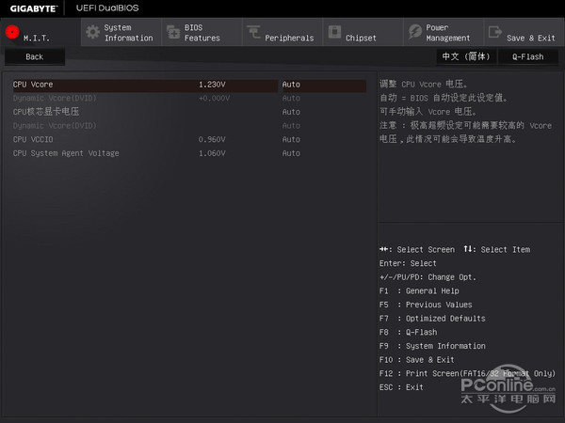Click the F8 Q-Flash help line
The image size is (565, 423).
coord(409,332)
